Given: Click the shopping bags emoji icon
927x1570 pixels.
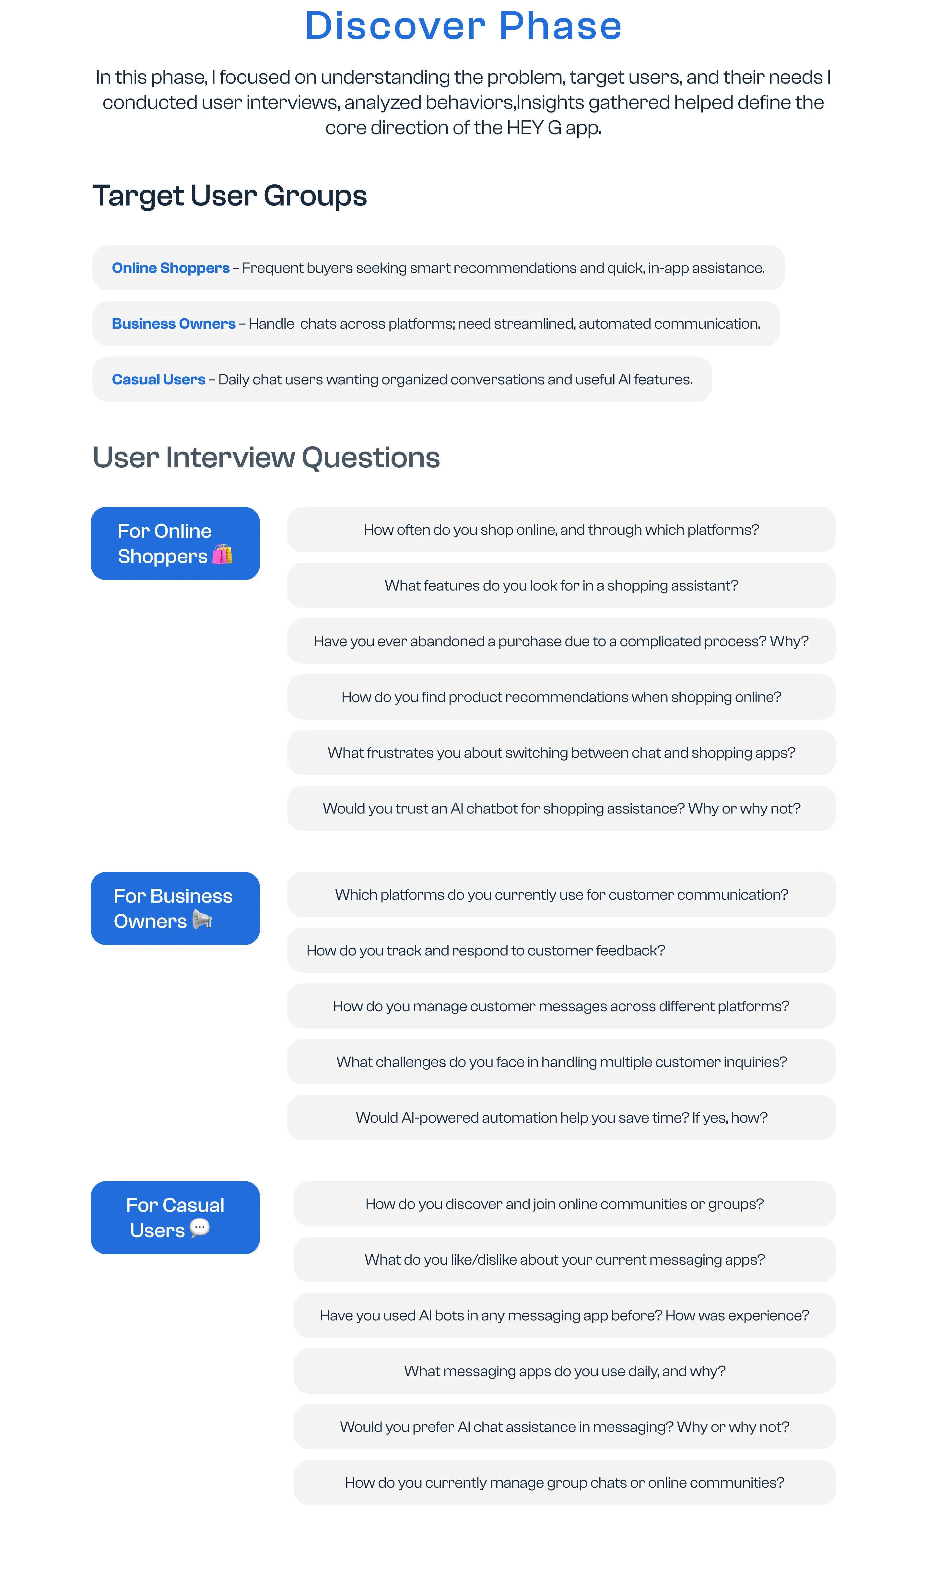Looking at the screenshot, I should coord(222,555).
